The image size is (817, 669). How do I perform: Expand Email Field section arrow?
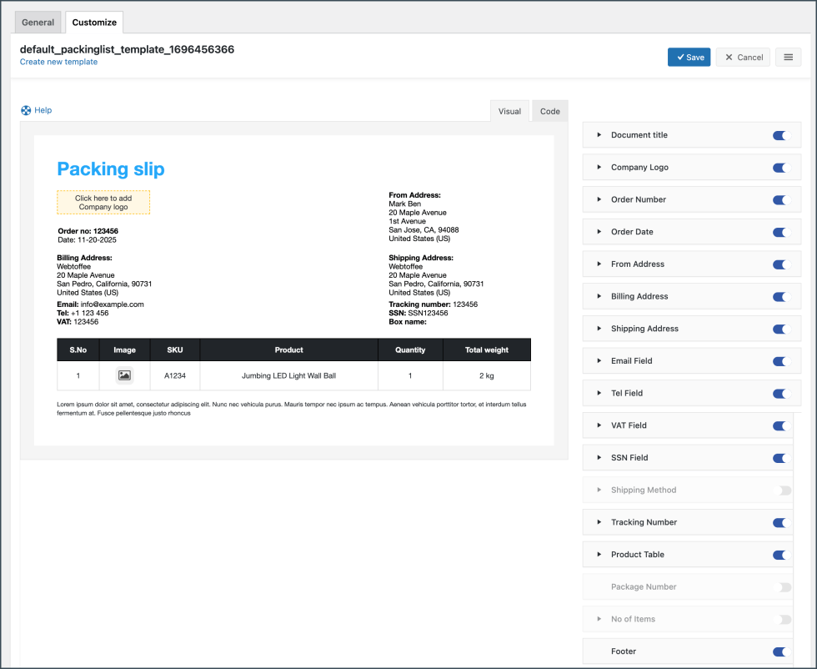point(599,361)
